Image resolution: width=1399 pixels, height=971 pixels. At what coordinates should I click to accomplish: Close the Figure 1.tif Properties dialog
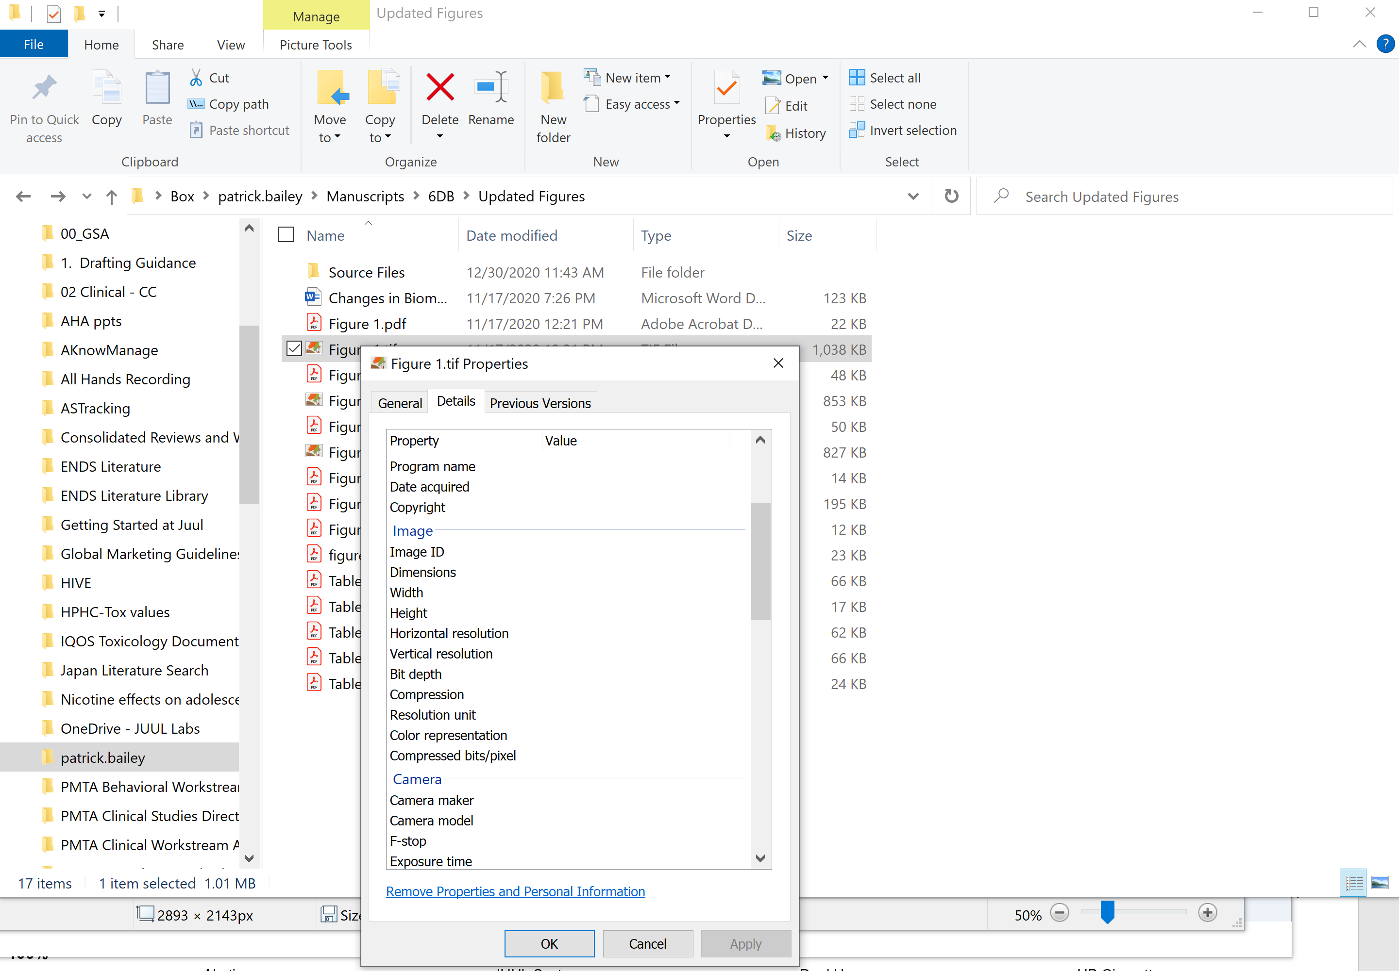click(x=778, y=363)
